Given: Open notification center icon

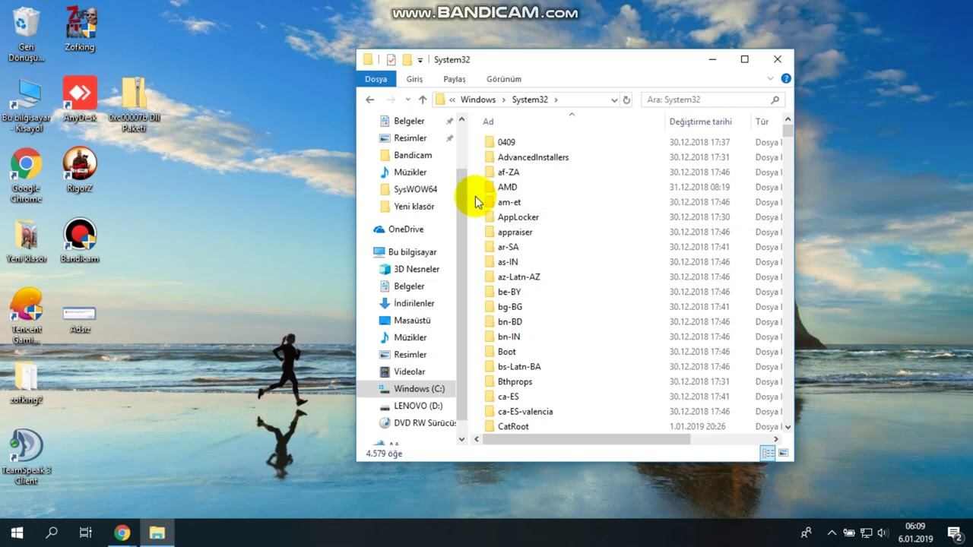Looking at the screenshot, I should (x=954, y=533).
